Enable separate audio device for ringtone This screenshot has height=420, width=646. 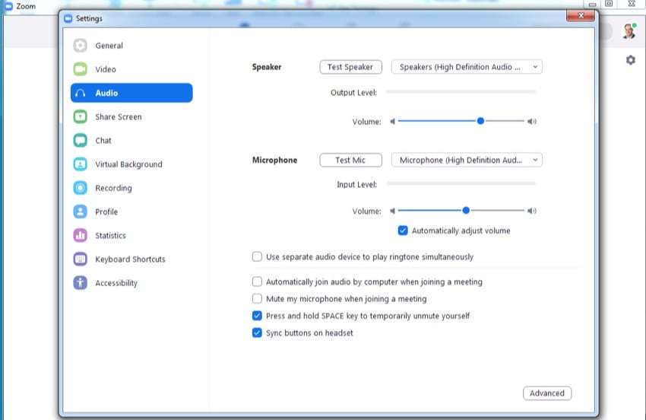click(258, 257)
